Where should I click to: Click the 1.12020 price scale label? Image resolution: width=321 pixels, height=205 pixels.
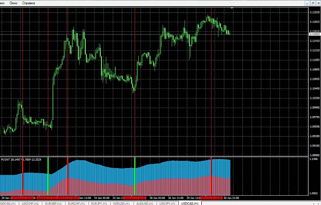pyautogui.click(x=315, y=12)
